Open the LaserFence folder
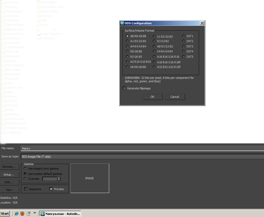Image resolution: width=264 pixels, height=217 pixels. coord(11,43)
